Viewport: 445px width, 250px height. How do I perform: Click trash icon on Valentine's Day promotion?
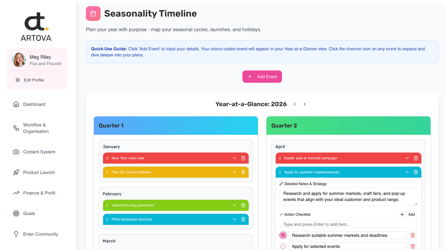243,205
